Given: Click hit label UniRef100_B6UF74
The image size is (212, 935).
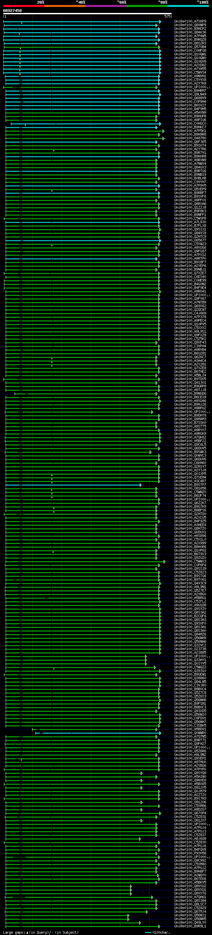Looking at the screenshot, I should (x=190, y=496).
